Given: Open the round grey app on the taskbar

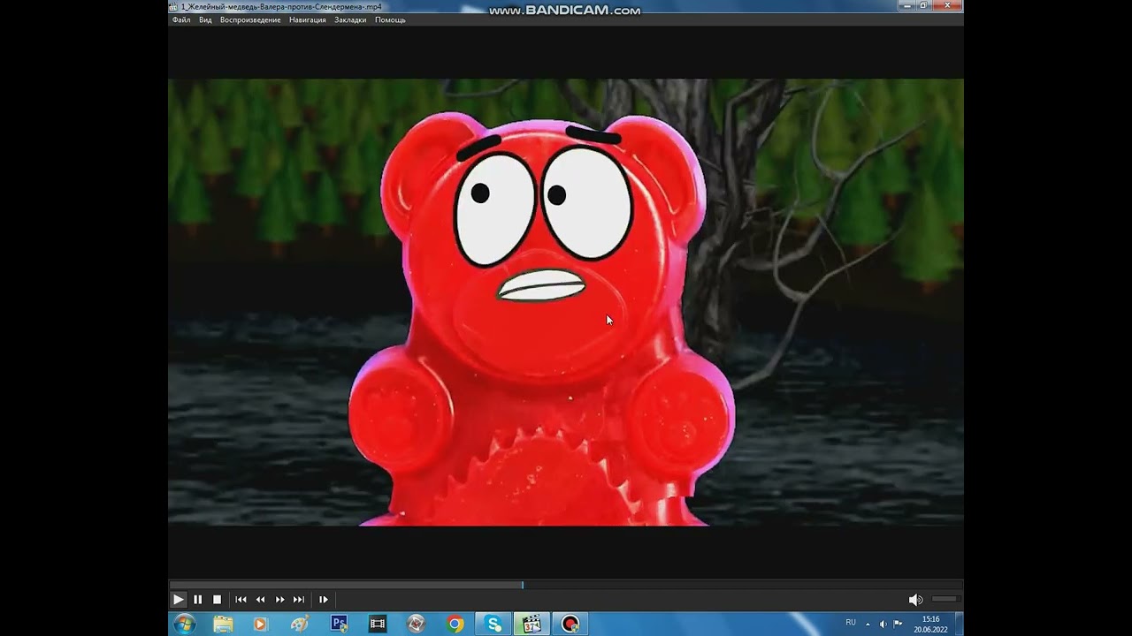Looking at the screenshot, I should coord(417,624).
